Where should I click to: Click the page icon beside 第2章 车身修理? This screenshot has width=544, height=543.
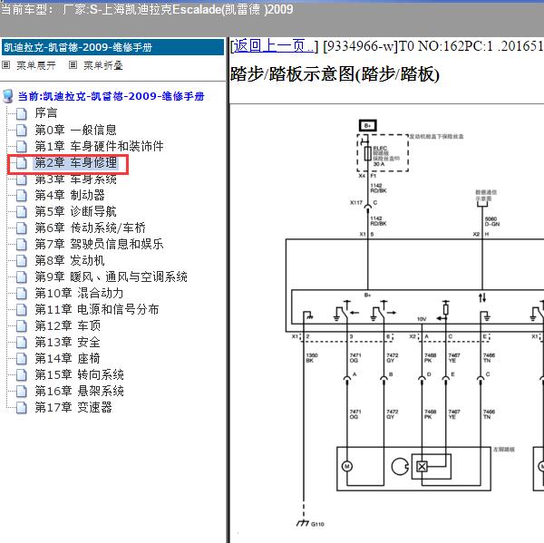pyautogui.click(x=22, y=162)
